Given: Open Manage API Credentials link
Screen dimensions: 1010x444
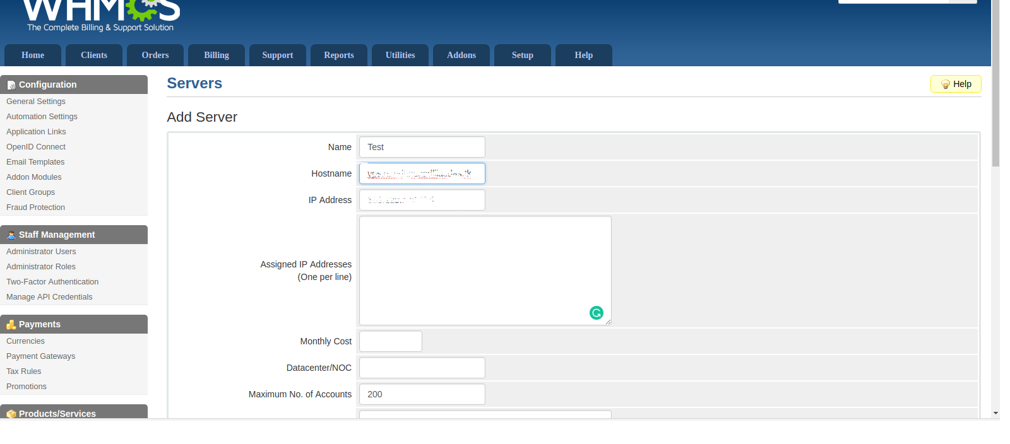Looking at the screenshot, I should (49, 297).
